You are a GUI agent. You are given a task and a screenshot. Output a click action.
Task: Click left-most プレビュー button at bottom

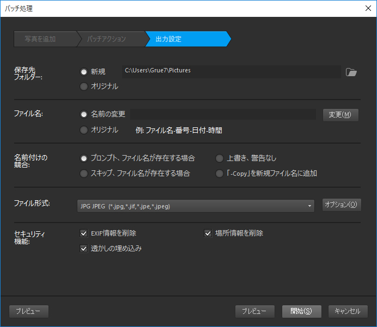pyautogui.click(x=29, y=311)
